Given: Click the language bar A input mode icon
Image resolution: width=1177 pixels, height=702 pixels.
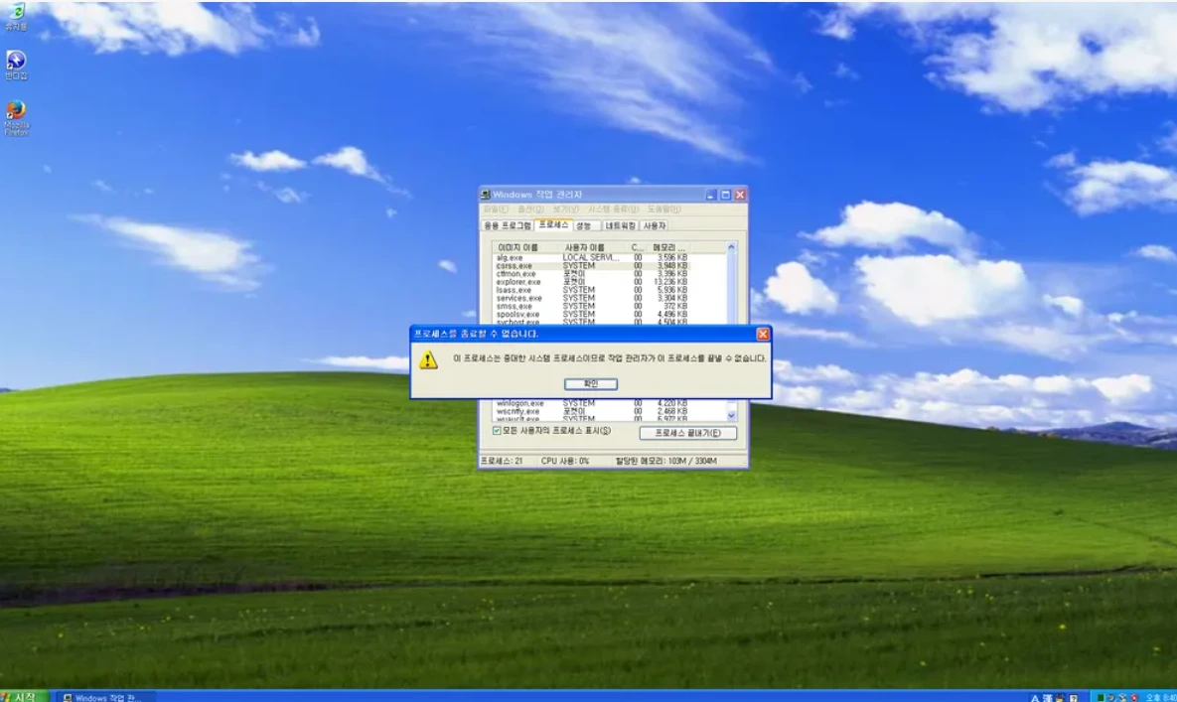Looking at the screenshot, I should [1035, 698].
